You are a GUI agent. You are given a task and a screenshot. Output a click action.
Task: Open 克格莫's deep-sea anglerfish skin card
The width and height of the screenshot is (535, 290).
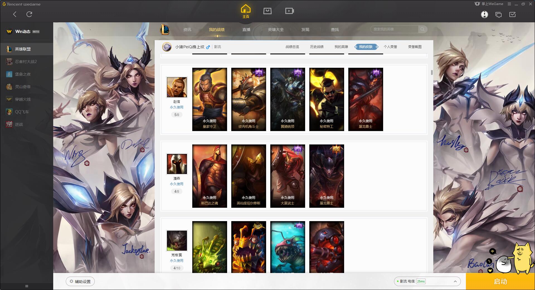288,247
